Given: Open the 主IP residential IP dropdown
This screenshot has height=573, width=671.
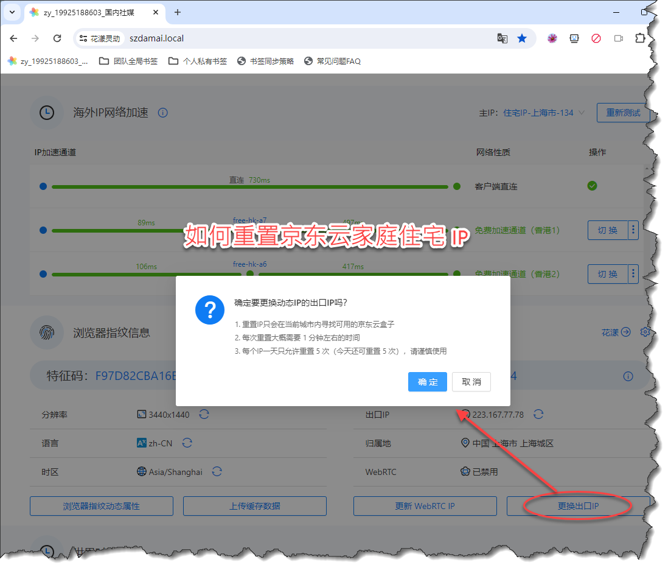Looking at the screenshot, I should [x=582, y=113].
